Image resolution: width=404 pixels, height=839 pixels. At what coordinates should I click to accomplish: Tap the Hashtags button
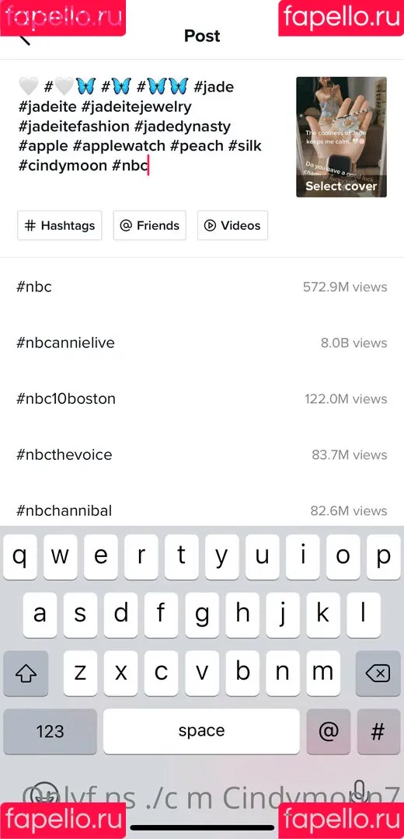click(59, 225)
